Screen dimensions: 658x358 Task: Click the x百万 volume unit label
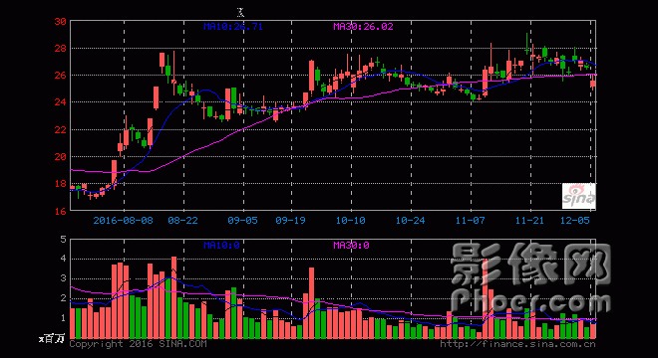[52, 339]
